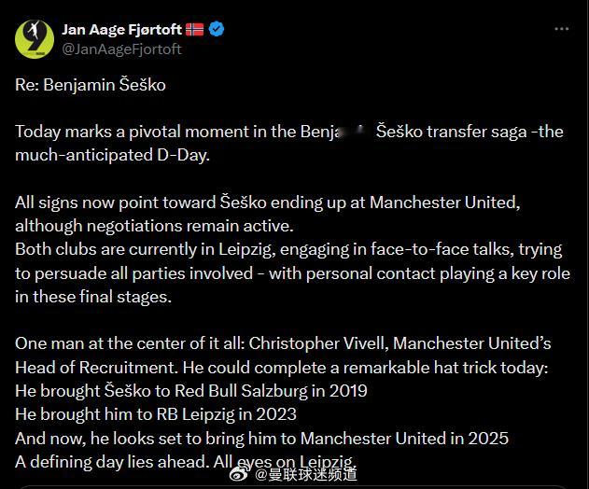Click the blurred word in the first paragraph
The width and height of the screenshot is (589, 489).
click(356, 132)
